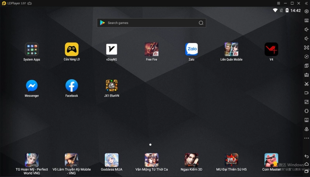Click the volume down sidebar icon

307,38
